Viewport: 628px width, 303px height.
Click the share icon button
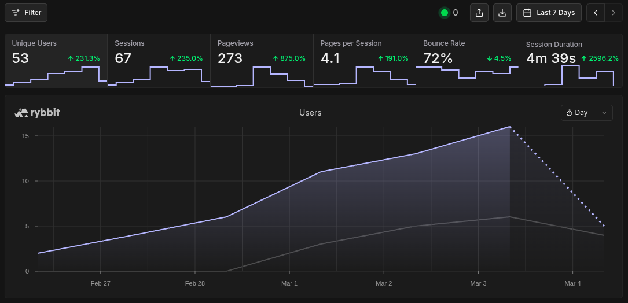[479, 13]
